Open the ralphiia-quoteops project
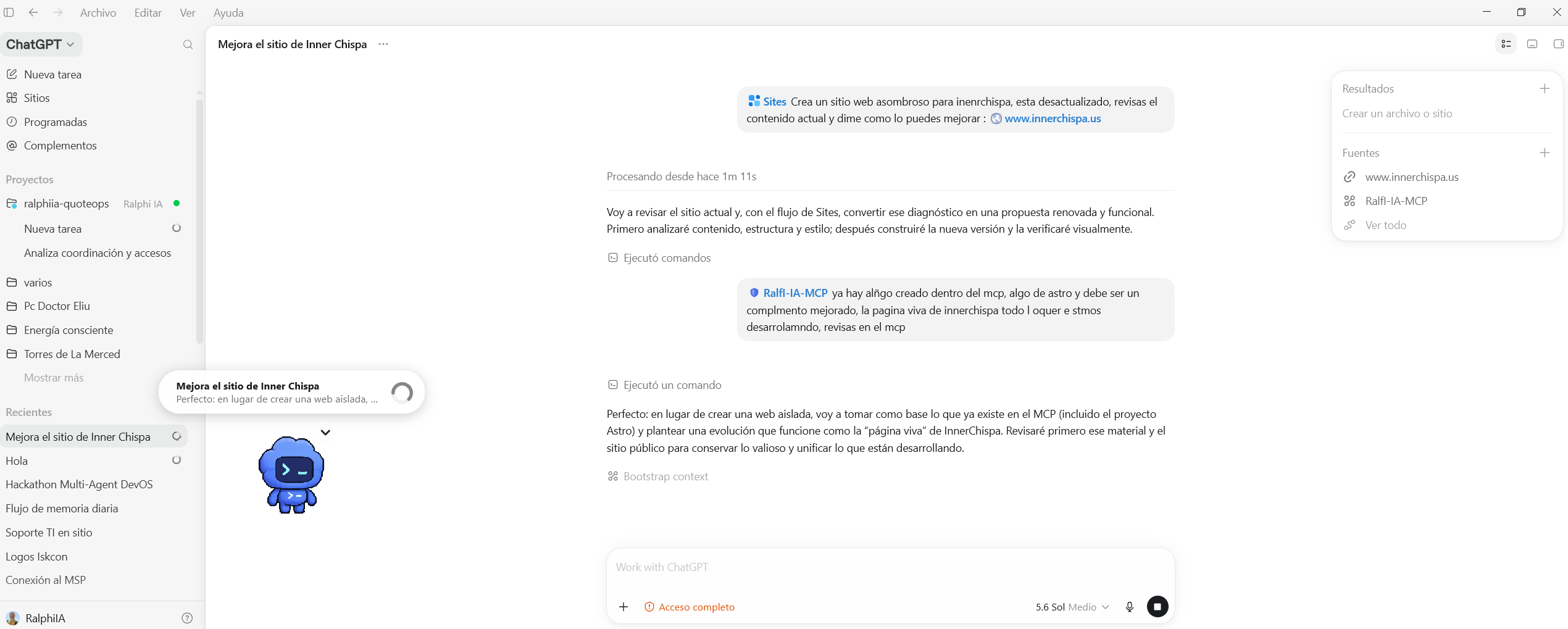Image resolution: width=1568 pixels, height=629 pixels. tap(67, 204)
